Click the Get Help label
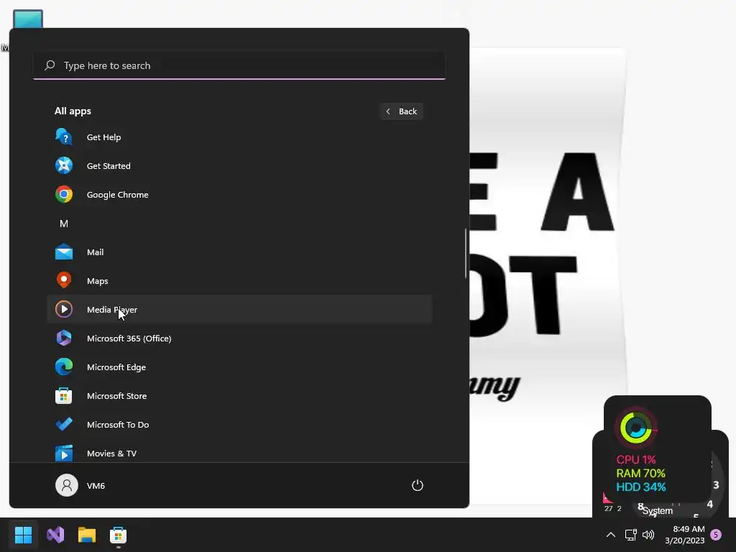Image resolution: width=736 pixels, height=552 pixels. 103,137
